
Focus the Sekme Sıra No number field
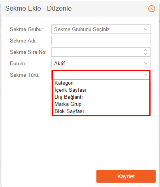[x=101, y=52]
